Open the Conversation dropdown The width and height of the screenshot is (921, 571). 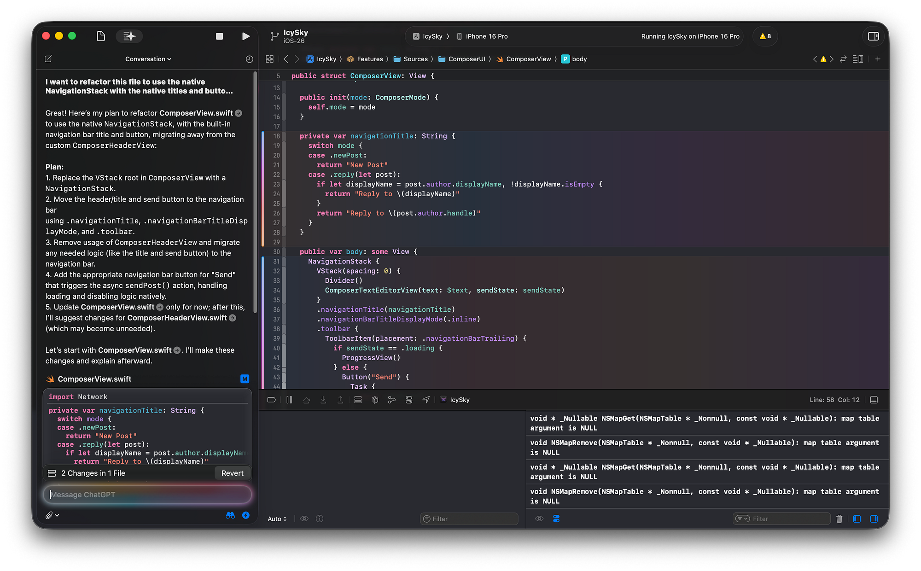(x=148, y=59)
